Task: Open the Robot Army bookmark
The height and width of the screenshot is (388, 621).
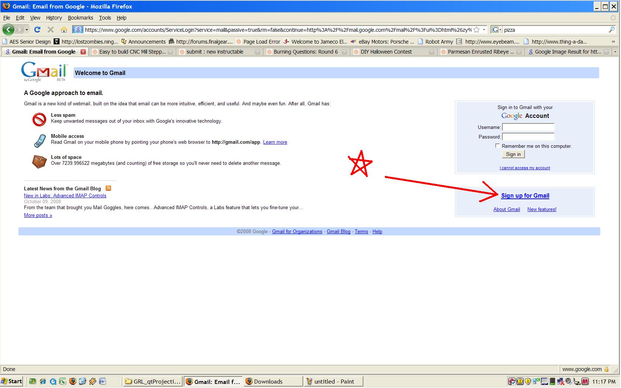Action: (x=436, y=42)
